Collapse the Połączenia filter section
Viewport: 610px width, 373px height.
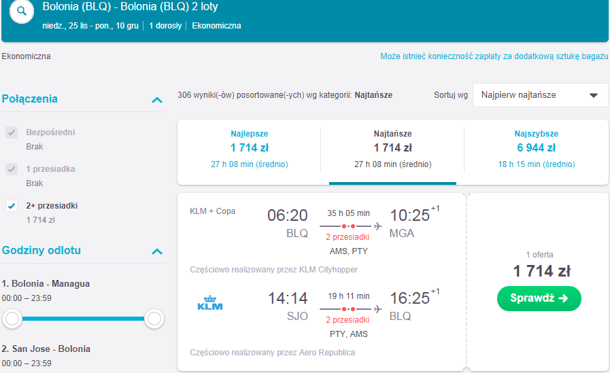click(157, 100)
